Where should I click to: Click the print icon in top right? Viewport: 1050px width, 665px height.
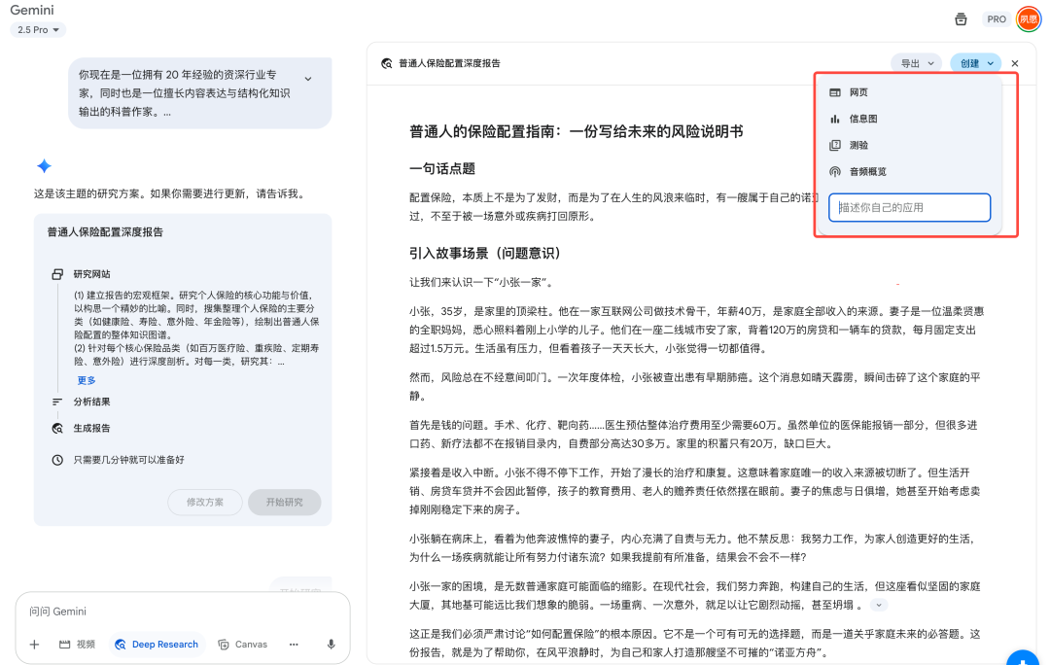coord(960,18)
